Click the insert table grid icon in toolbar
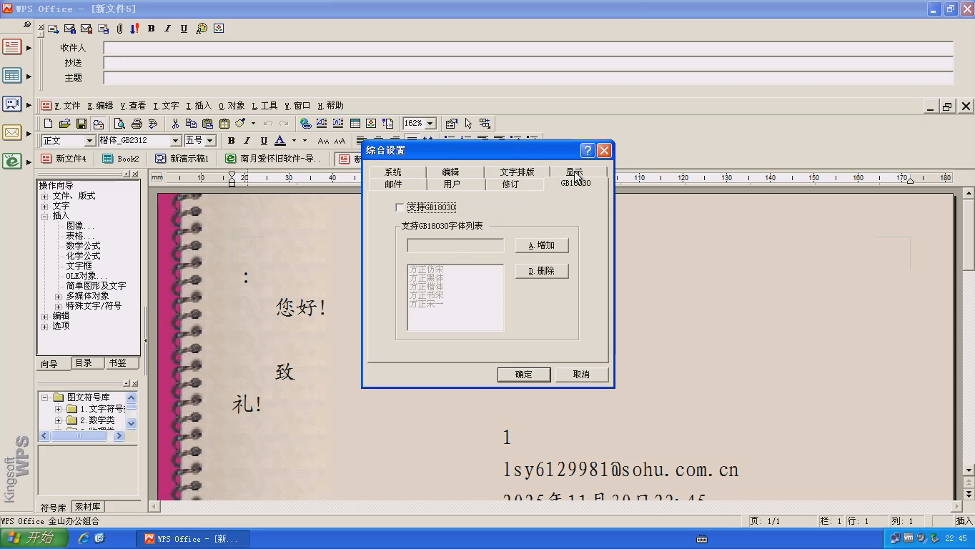Viewport: 975px width, 549px height. click(355, 124)
